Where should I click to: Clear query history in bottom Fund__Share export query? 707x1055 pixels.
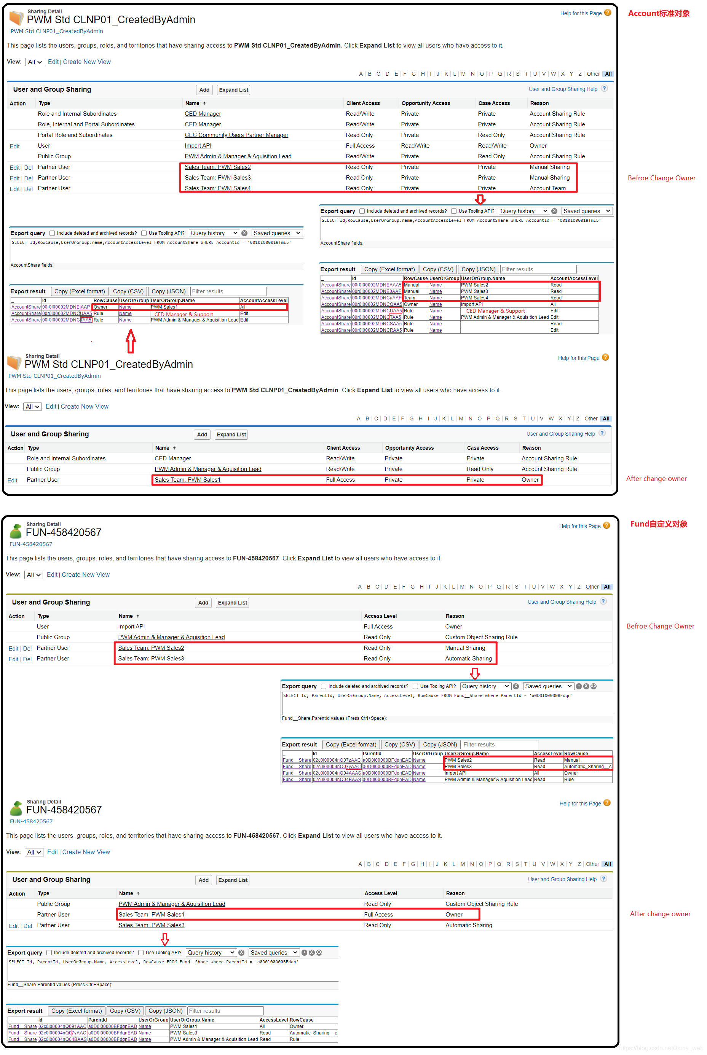(241, 953)
